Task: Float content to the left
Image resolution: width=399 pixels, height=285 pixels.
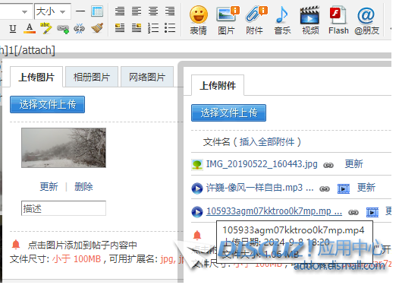Action: (x=120, y=28)
